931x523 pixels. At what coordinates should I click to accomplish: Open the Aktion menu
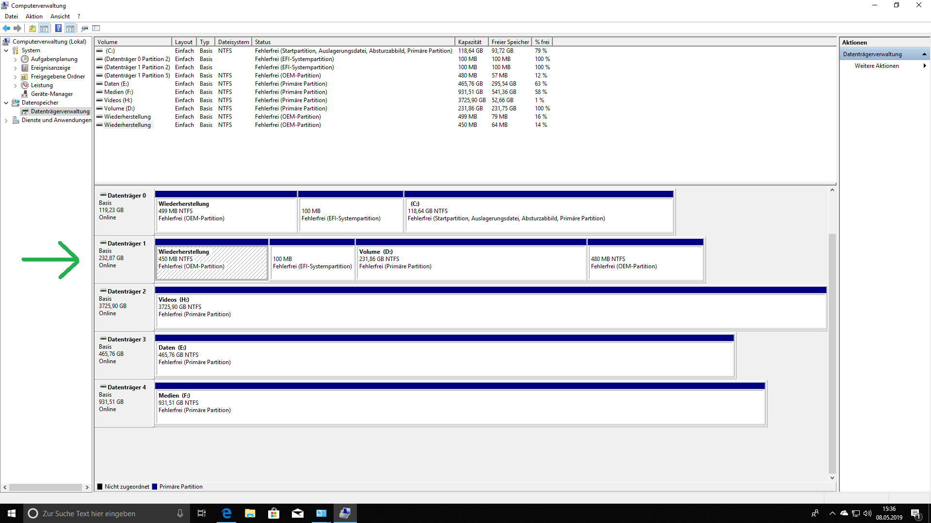click(34, 16)
